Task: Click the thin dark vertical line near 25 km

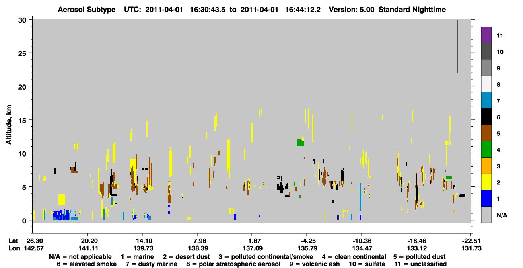Action: tap(457, 47)
